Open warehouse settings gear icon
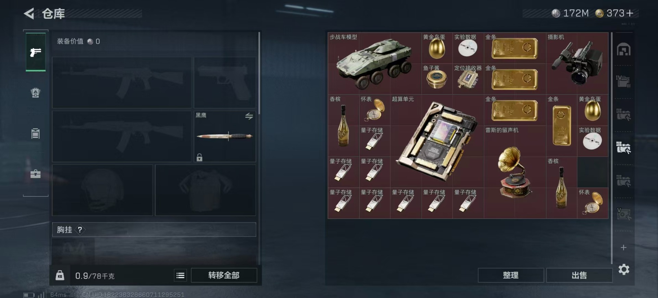Viewport: 658px width, 298px height. pos(624,269)
